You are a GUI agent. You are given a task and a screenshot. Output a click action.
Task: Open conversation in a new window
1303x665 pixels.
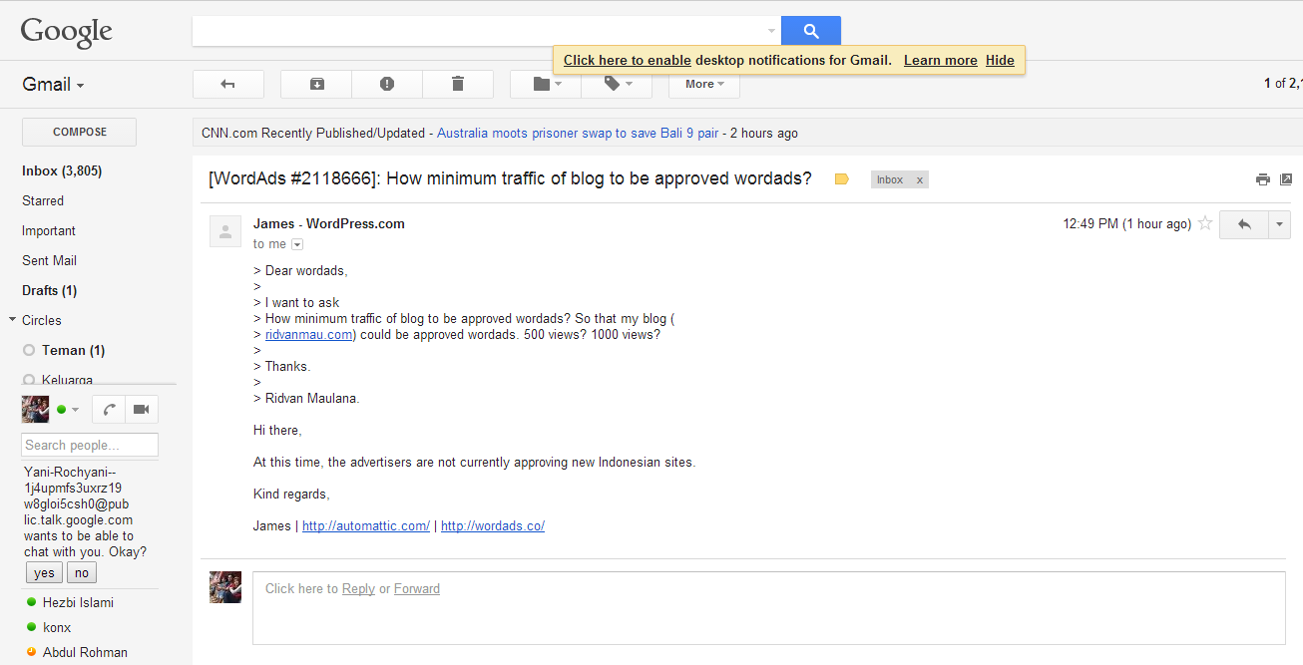pyautogui.click(x=1286, y=179)
